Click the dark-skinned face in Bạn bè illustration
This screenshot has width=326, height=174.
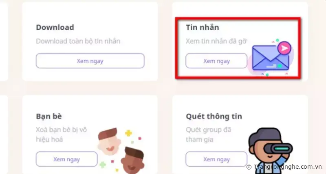tap(132, 160)
